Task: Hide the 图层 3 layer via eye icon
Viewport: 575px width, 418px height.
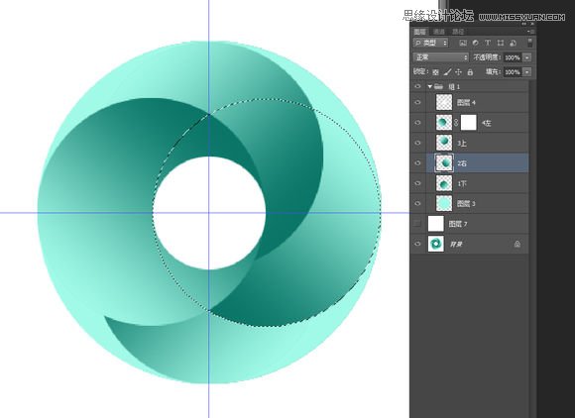Action: tap(417, 203)
